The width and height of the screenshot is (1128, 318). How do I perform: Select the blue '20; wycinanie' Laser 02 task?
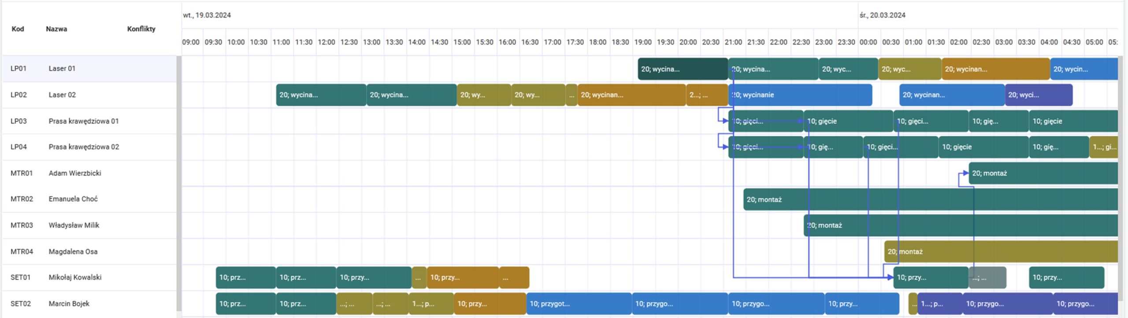800,95
